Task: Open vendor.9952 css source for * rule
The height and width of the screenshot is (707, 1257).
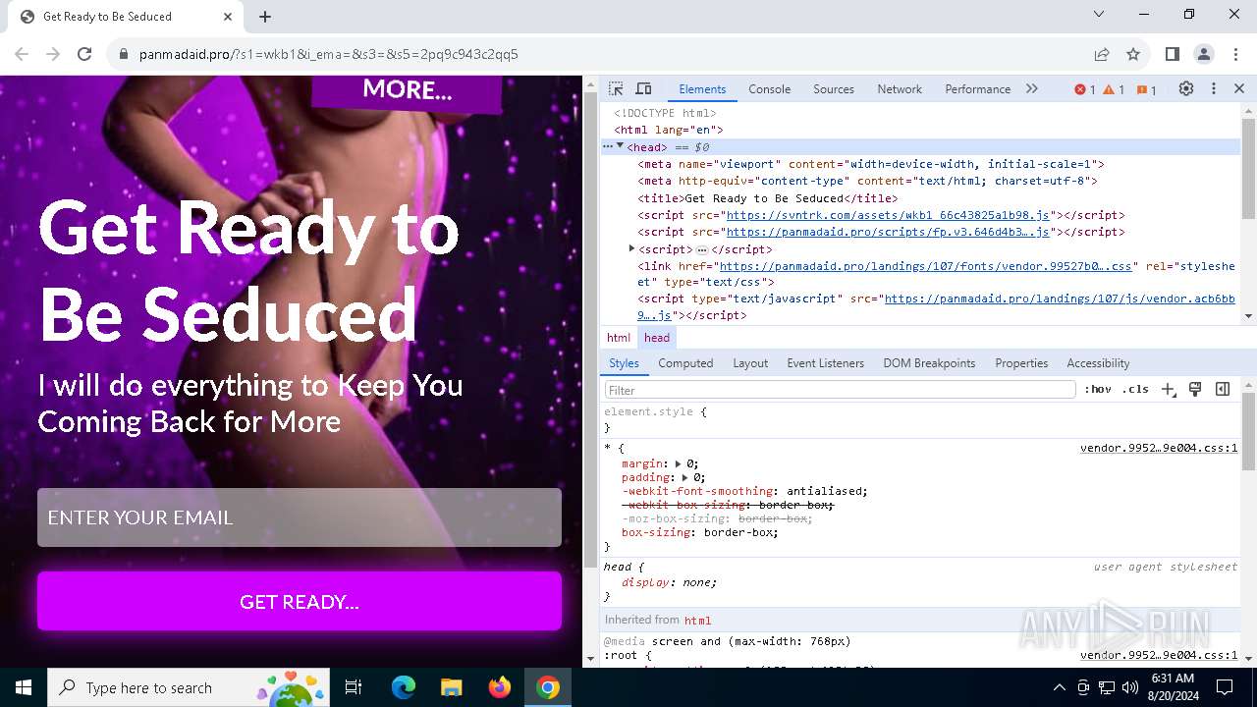Action: [1159, 448]
